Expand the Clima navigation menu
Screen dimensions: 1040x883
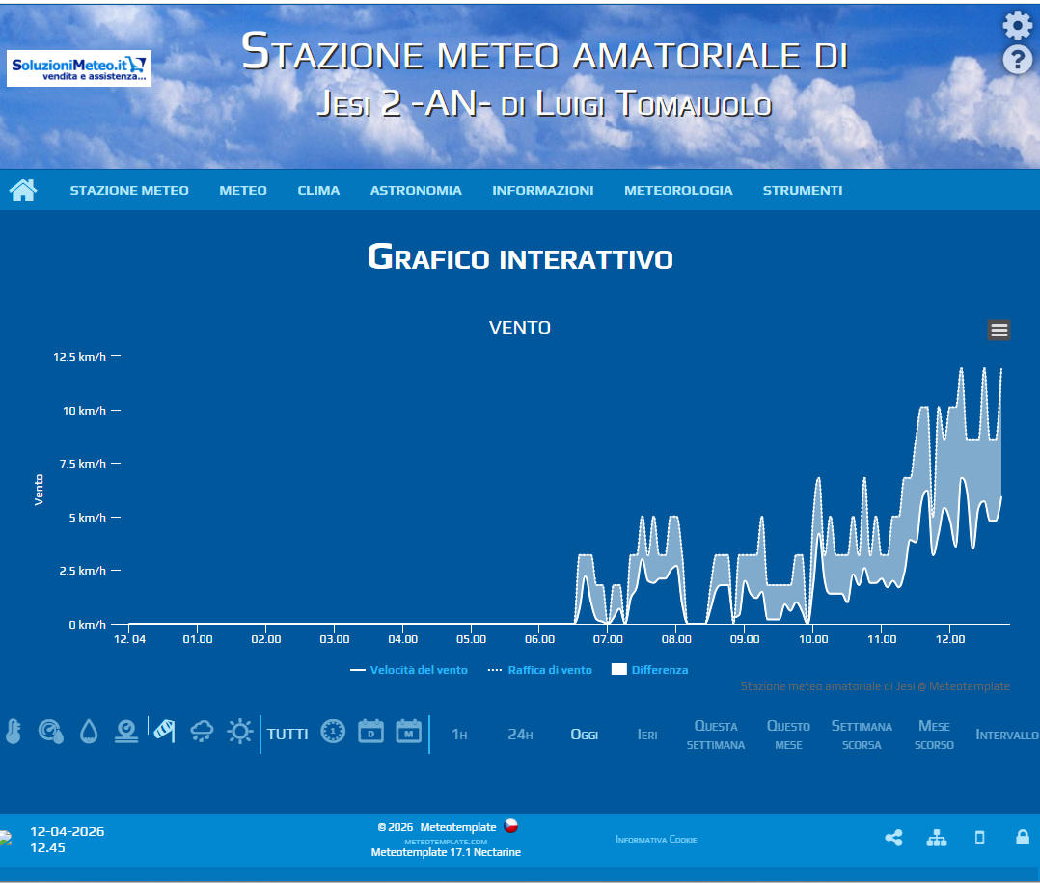pos(318,190)
